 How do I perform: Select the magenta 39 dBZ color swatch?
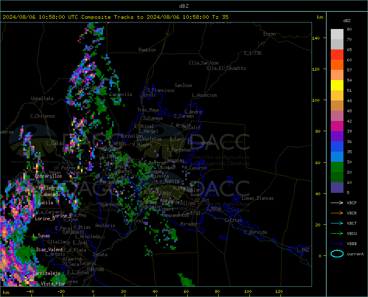point(337,126)
